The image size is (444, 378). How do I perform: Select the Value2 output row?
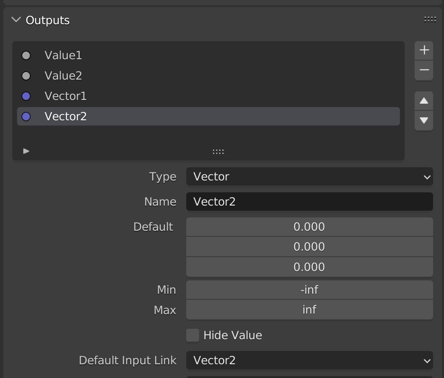(x=208, y=76)
